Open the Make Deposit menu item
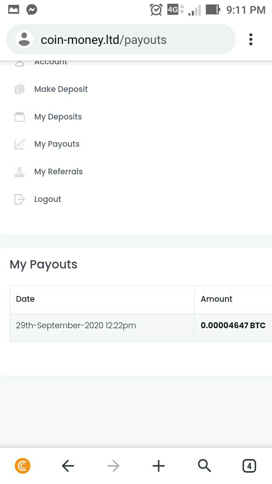Image resolution: width=272 pixels, height=484 pixels. pos(61,89)
